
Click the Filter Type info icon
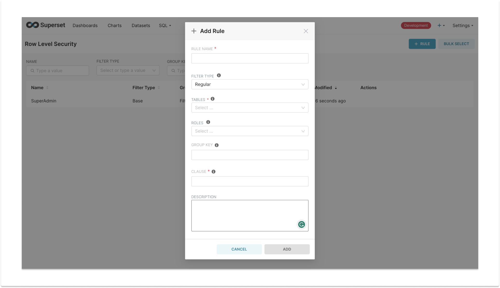pos(219,76)
